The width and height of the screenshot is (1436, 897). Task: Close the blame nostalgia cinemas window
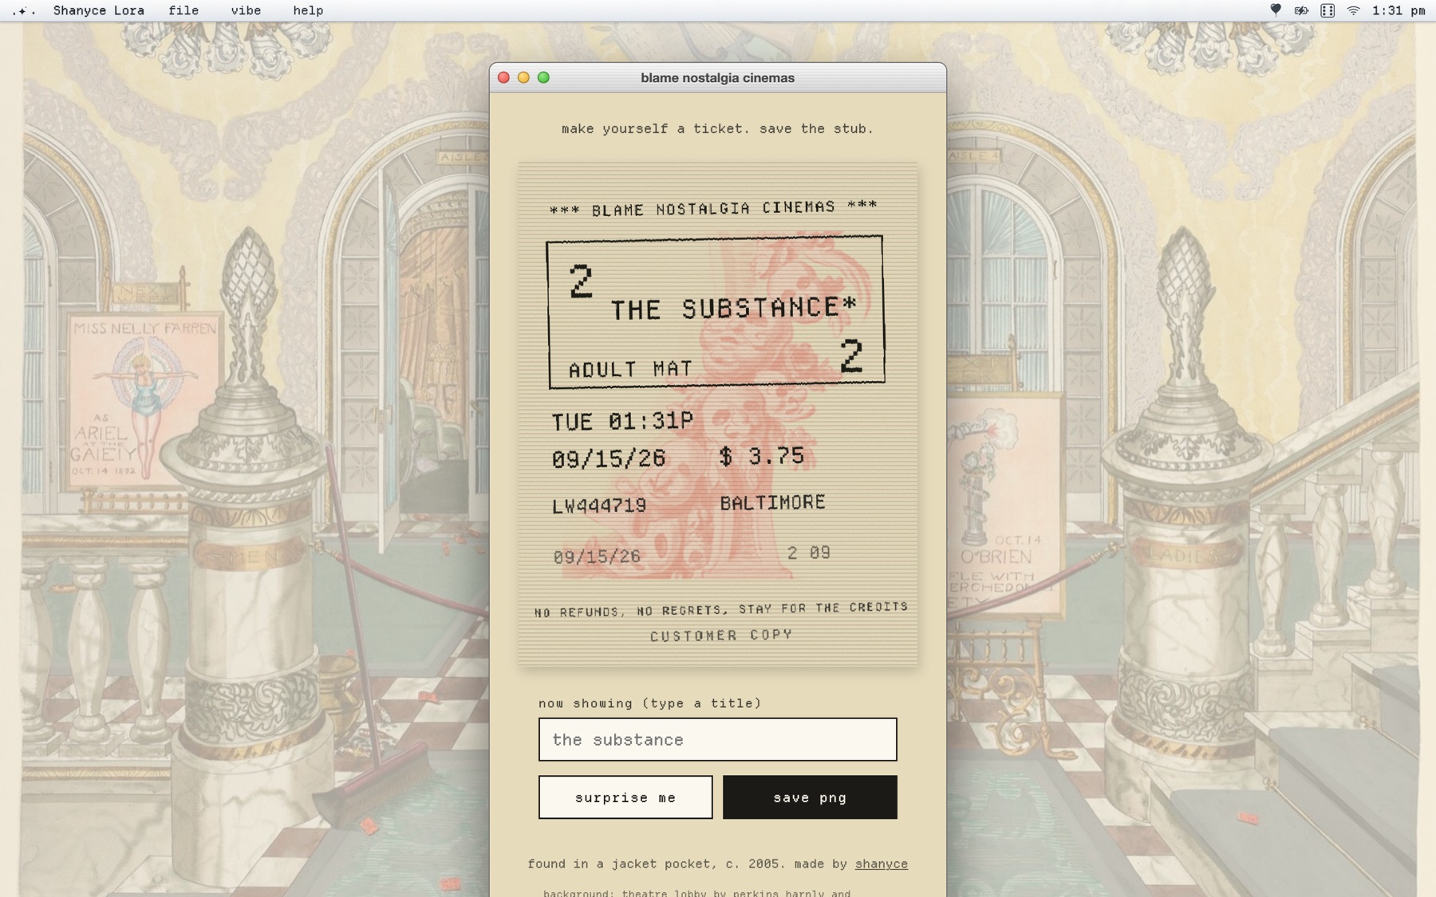coord(503,77)
